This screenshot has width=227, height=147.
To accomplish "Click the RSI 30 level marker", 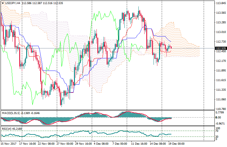I will [218, 136].
